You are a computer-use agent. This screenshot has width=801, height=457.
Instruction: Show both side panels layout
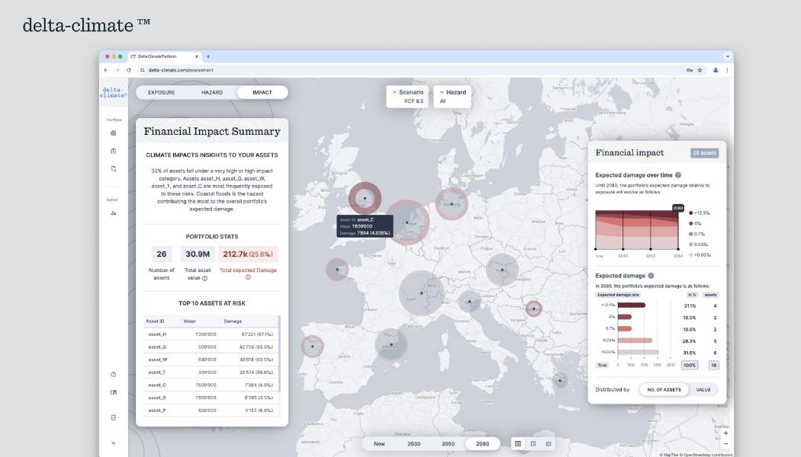[x=517, y=444]
